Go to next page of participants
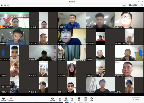144x103 pixels. (x=140, y=53)
